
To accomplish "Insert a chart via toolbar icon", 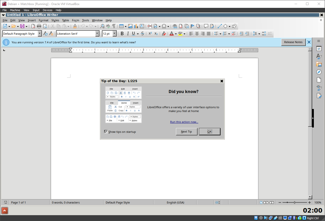I will tap(136, 26).
